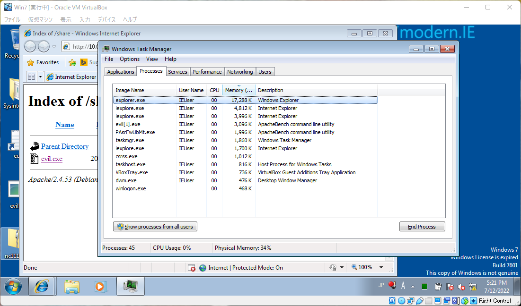Open the Windows 7 Start menu orb
Image resolution: width=521 pixels, height=306 pixels.
13,287
